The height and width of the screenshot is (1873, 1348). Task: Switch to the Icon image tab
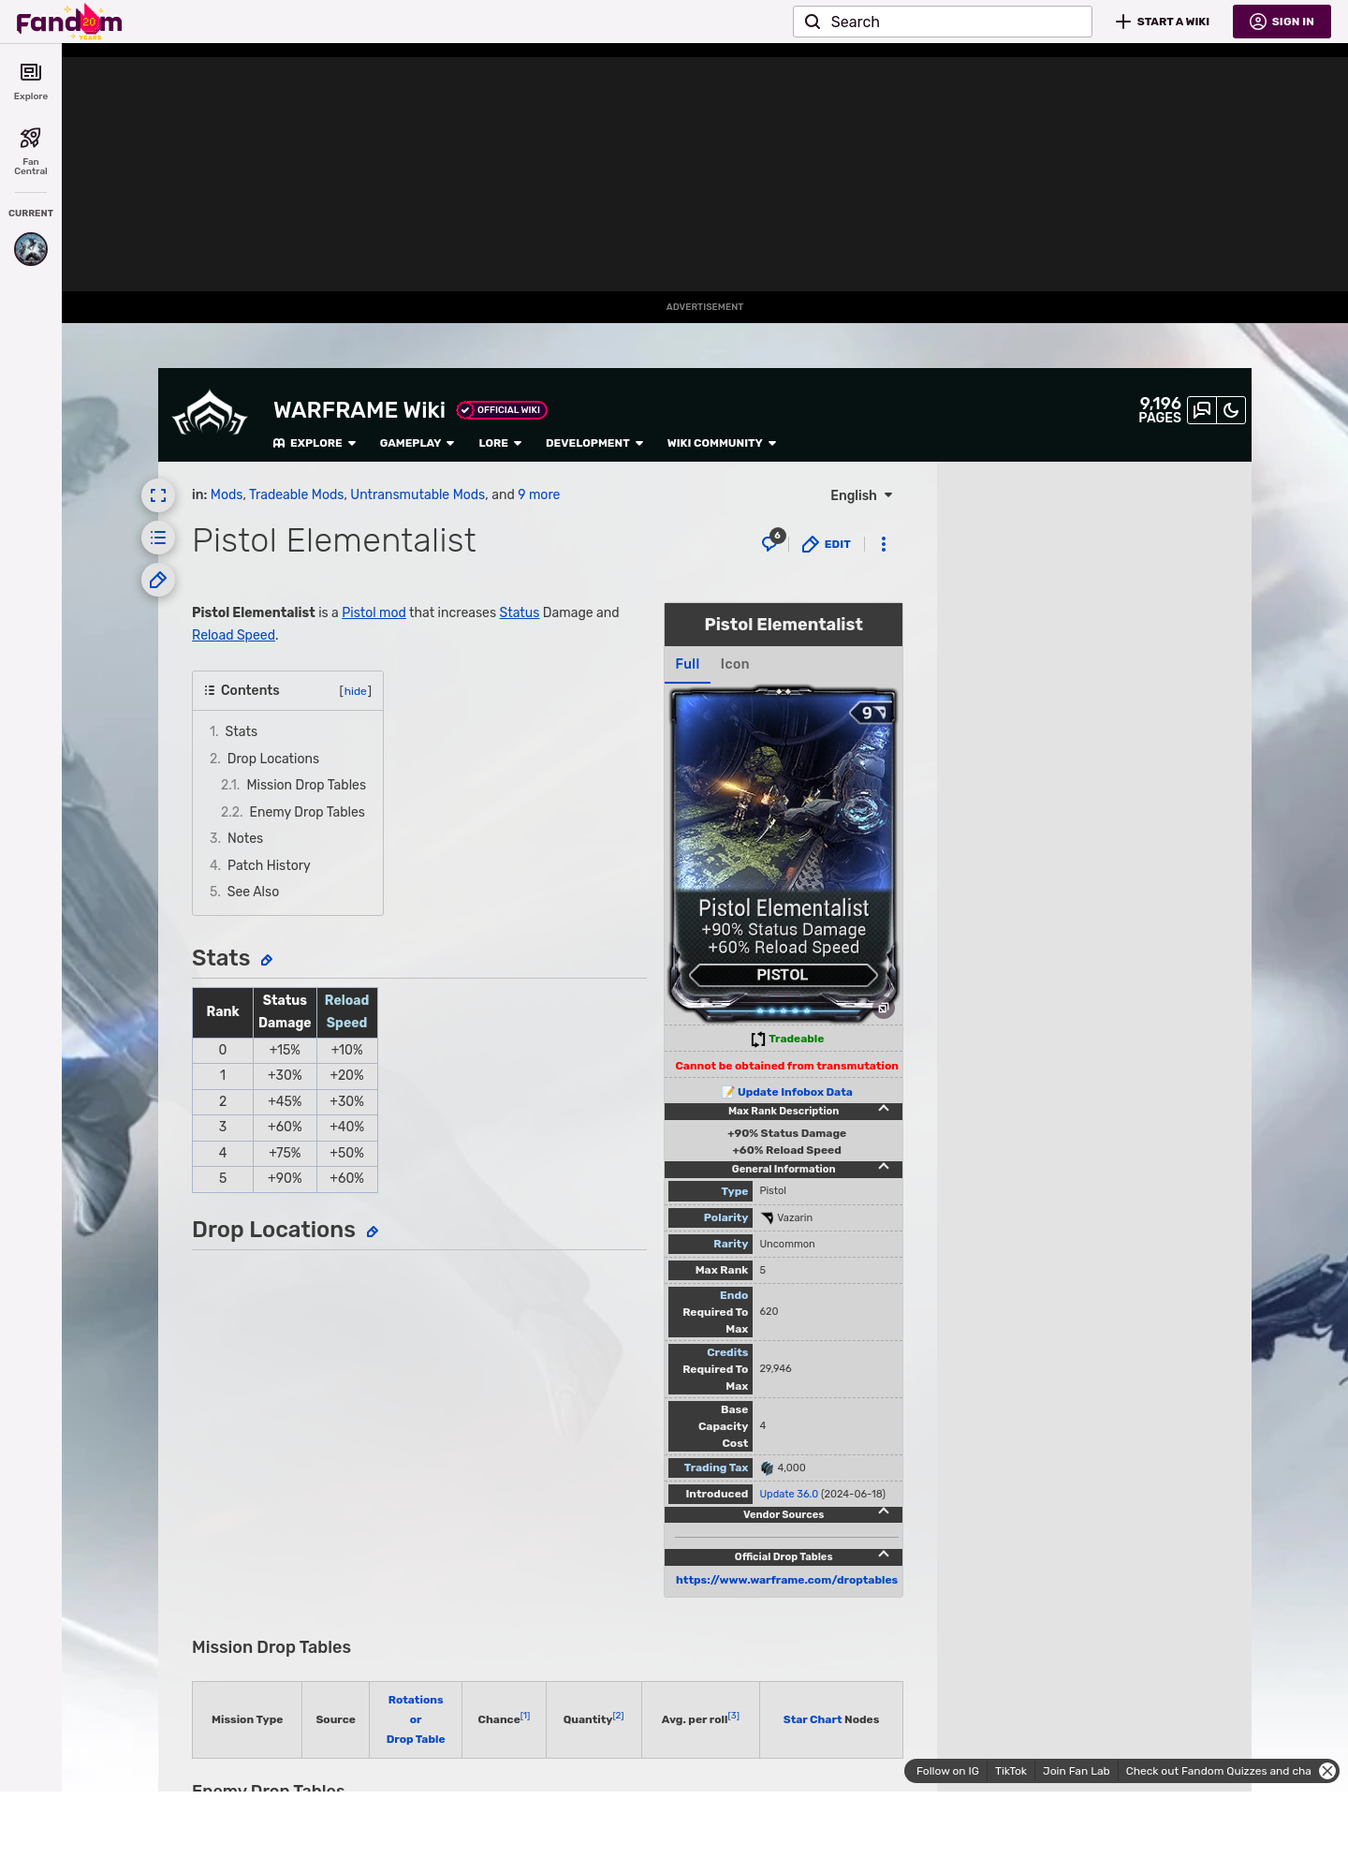[735, 664]
